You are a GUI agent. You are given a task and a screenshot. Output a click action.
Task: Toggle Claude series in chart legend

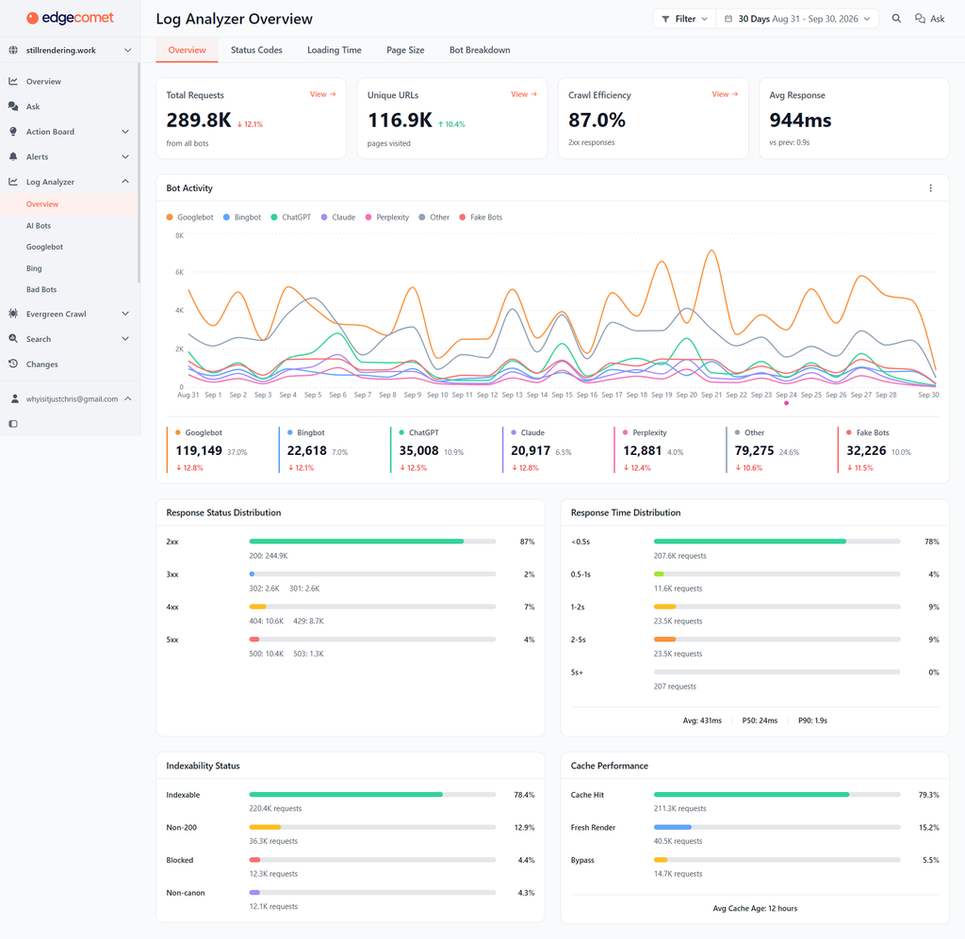point(338,217)
